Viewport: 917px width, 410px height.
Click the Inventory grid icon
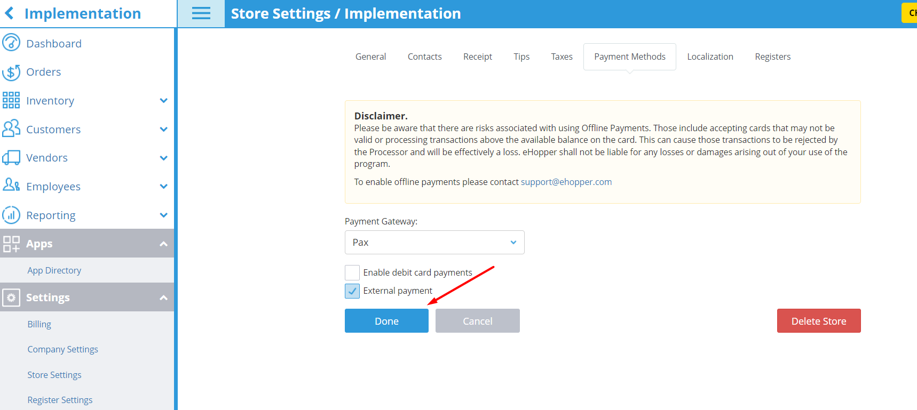click(x=11, y=100)
